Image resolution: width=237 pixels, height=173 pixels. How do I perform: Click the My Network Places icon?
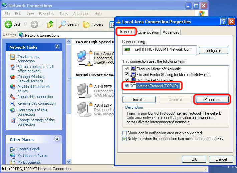pos(13,156)
